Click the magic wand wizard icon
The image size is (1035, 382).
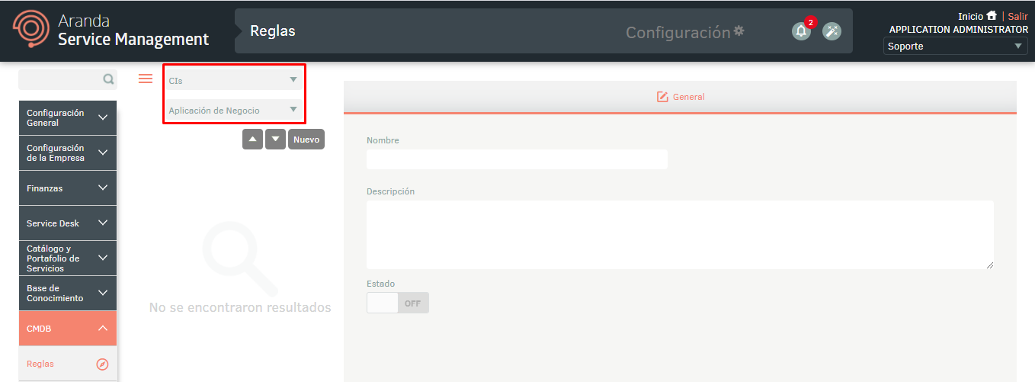click(832, 31)
